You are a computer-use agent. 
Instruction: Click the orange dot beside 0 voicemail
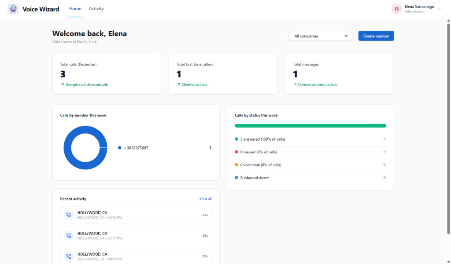[x=237, y=165]
